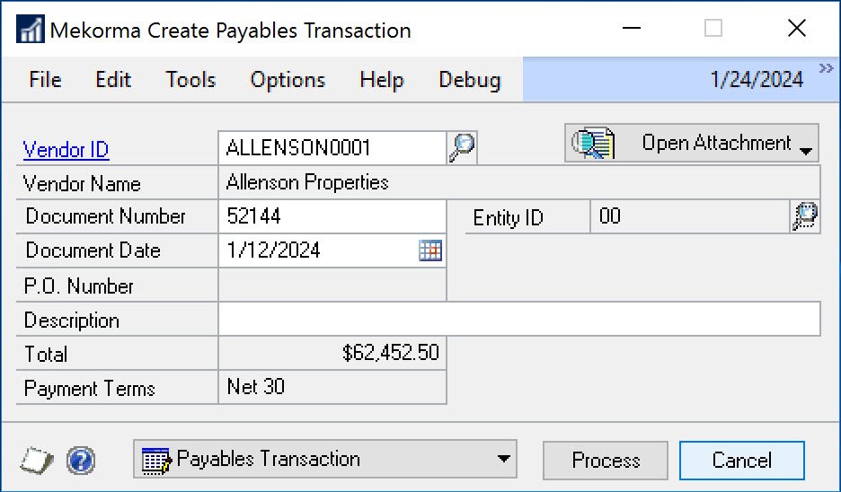The width and height of the screenshot is (841, 492).
Task: Click the Mekorma app icon in title bar
Action: [x=30, y=29]
